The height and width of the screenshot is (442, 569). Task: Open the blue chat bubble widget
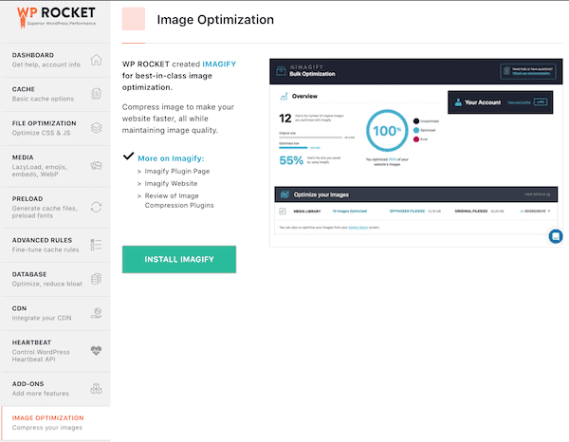[x=555, y=236]
